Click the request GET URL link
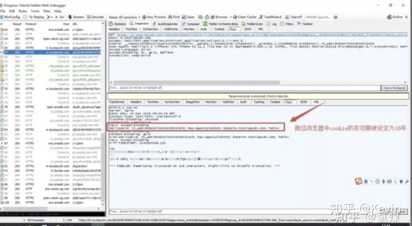Screen dimensions: 412x226 coord(262,35)
